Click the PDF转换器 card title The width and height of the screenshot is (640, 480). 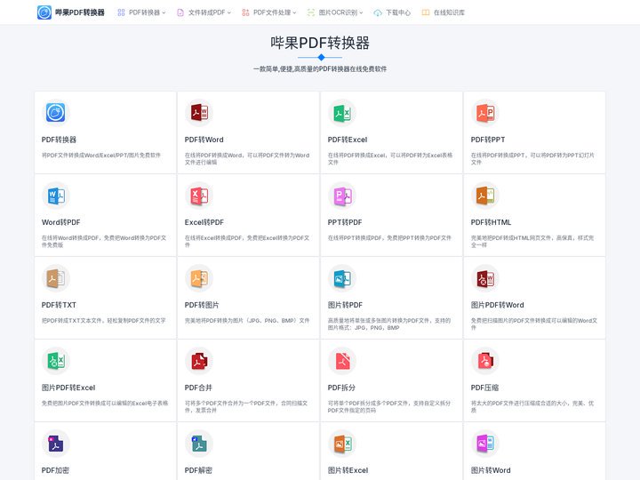(x=59, y=140)
